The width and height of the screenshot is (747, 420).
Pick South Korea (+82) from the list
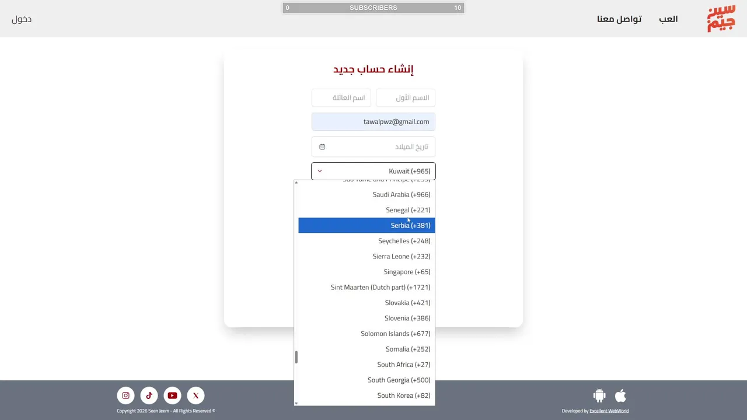pos(366,395)
